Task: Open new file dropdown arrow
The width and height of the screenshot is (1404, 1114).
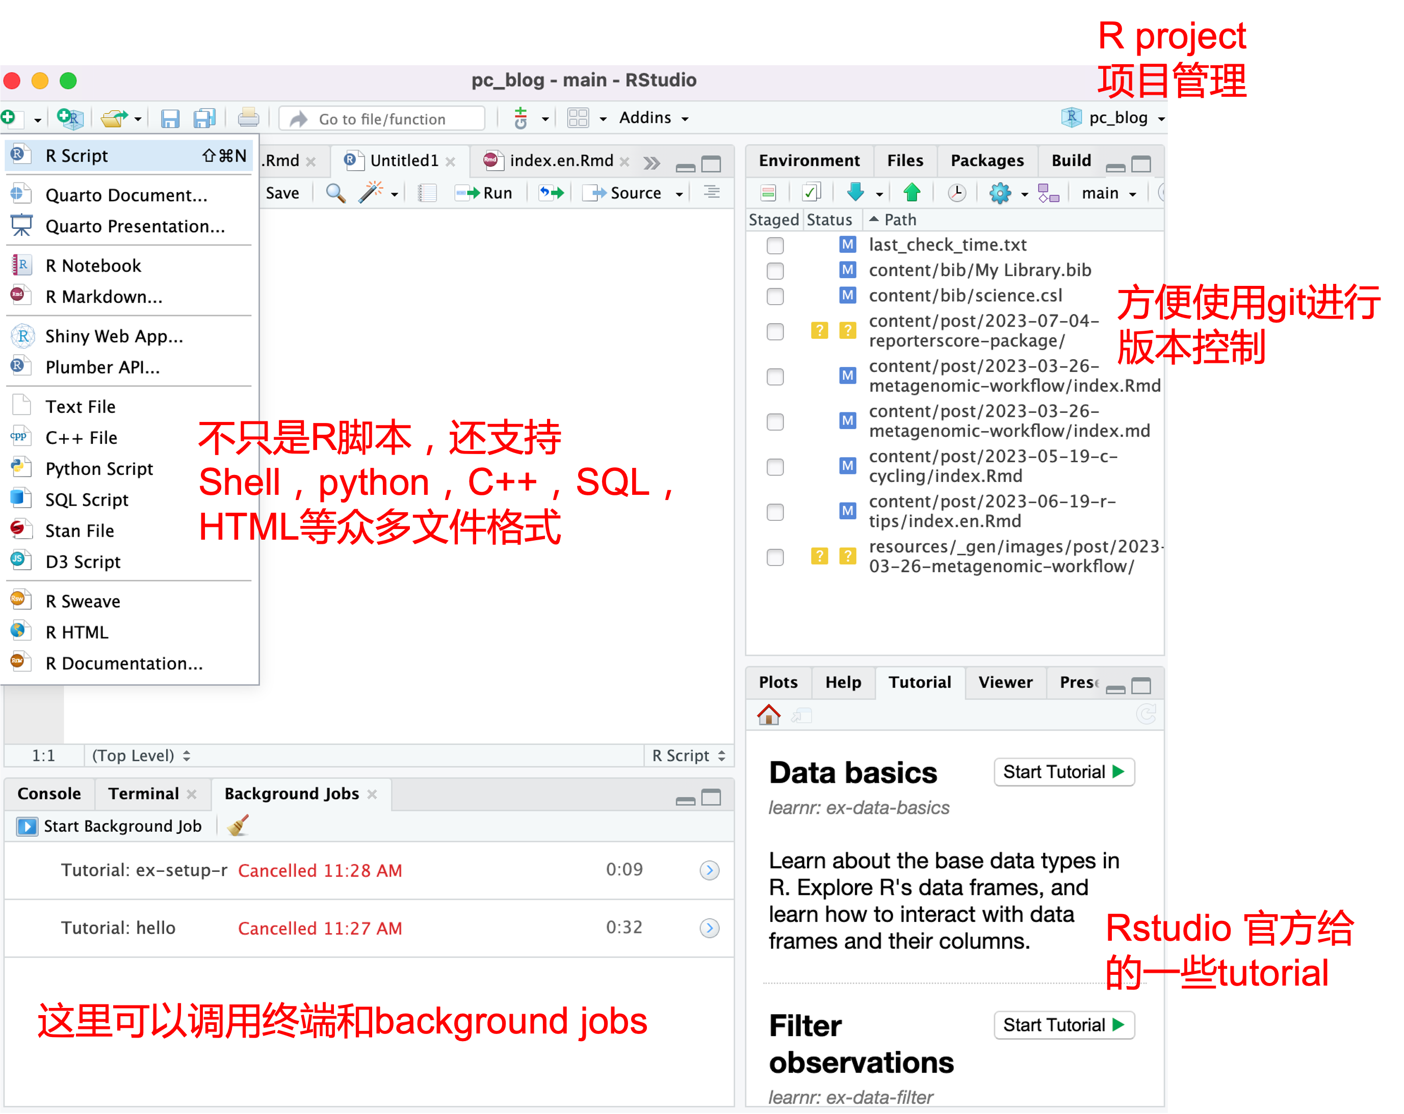Action: (x=38, y=120)
